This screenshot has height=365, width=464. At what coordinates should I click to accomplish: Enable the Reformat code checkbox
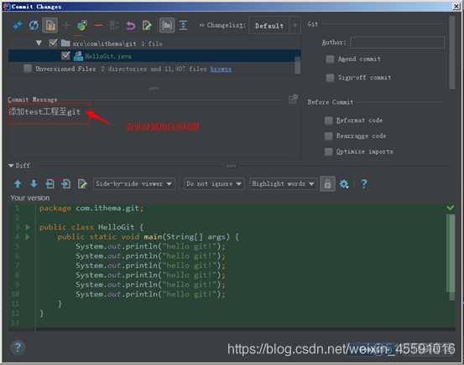pyautogui.click(x=328, y=121)
